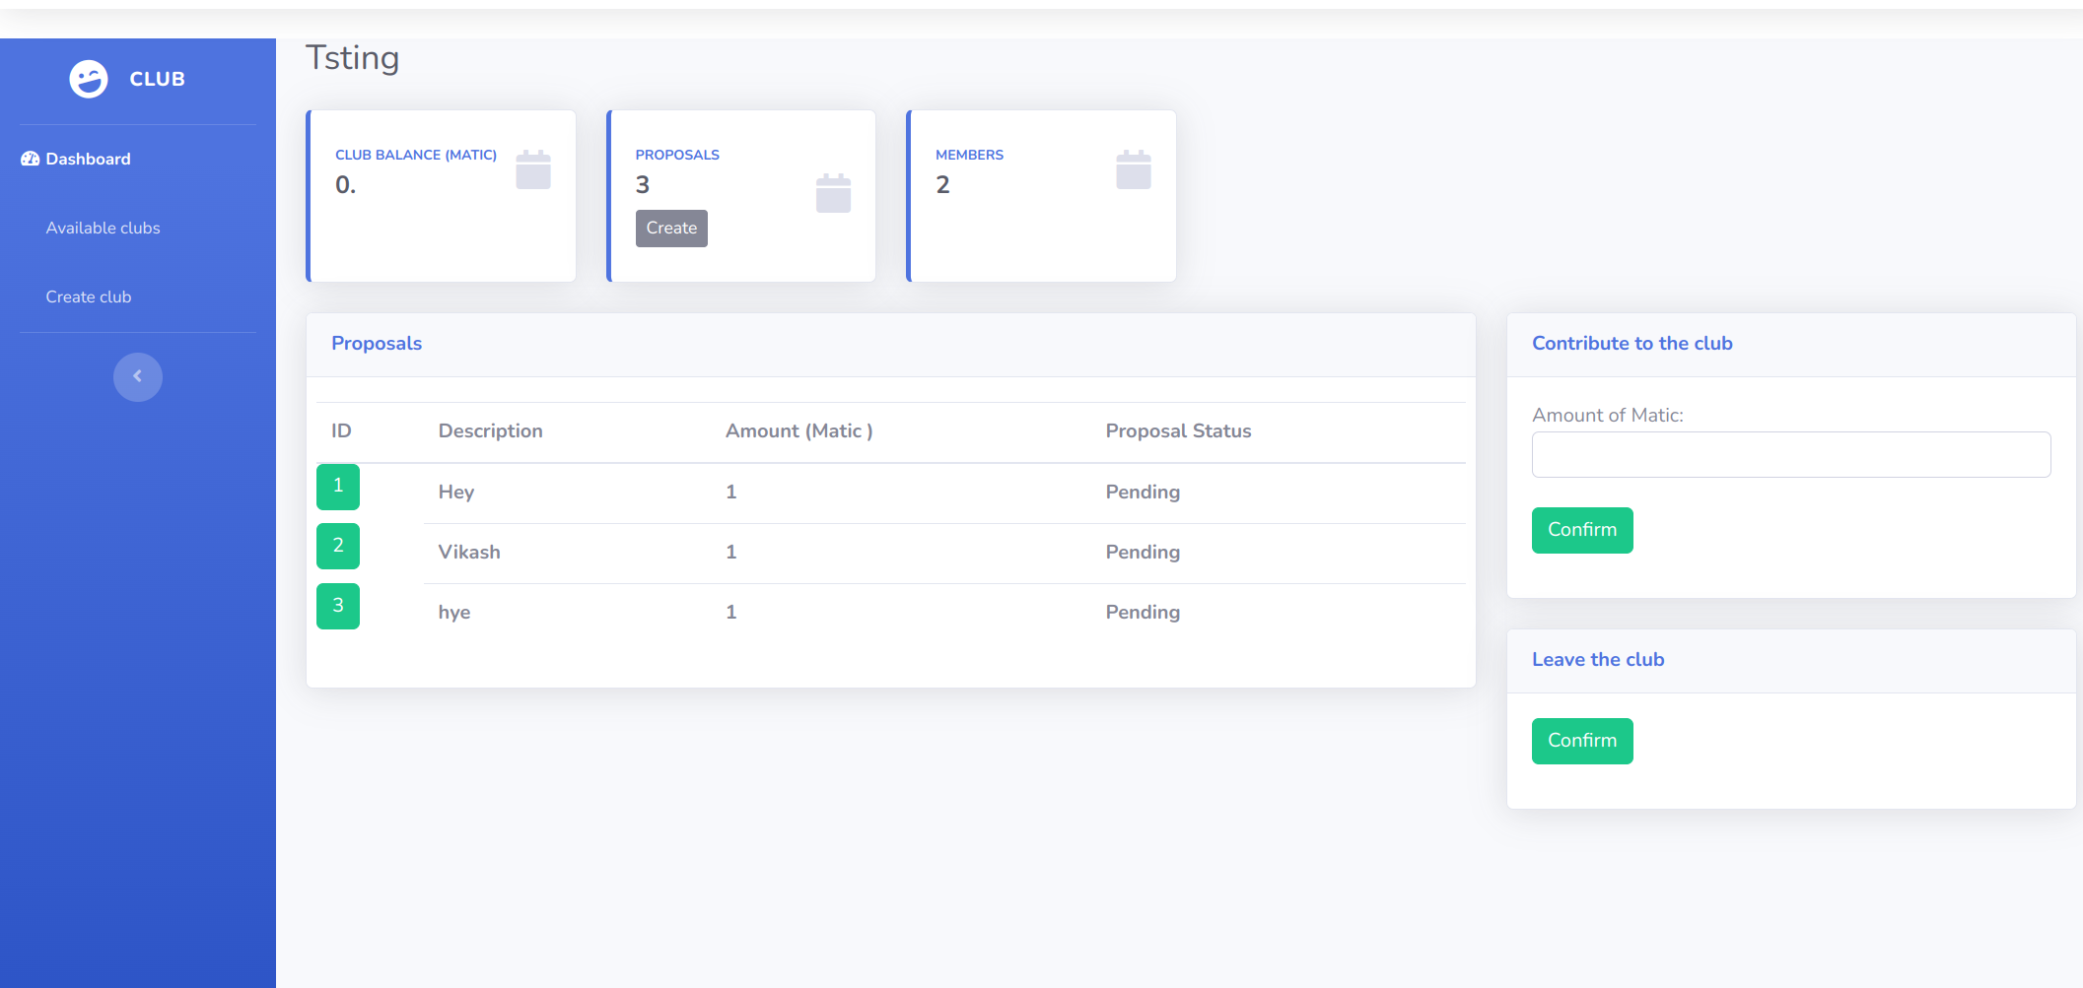The width and height of the screenshot is (2083, 988).
Task: Open the Dashboard menu item
Action: click(88, 159)
